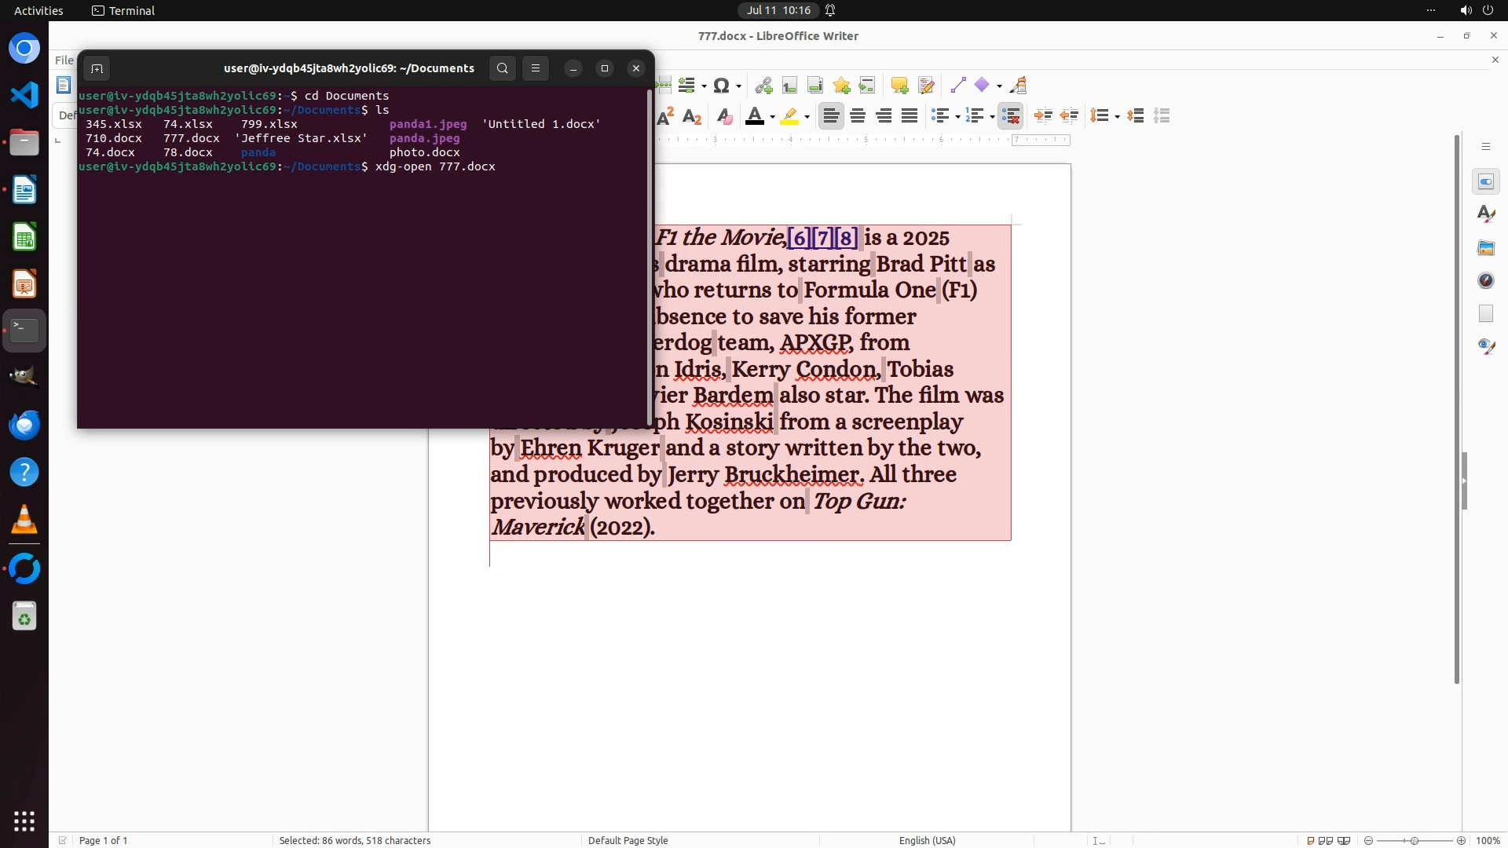Enable justified alignment
Image resolution: width=1508 pixels, height=848 pixels.
pyautogui.click(x=910, y=116)
